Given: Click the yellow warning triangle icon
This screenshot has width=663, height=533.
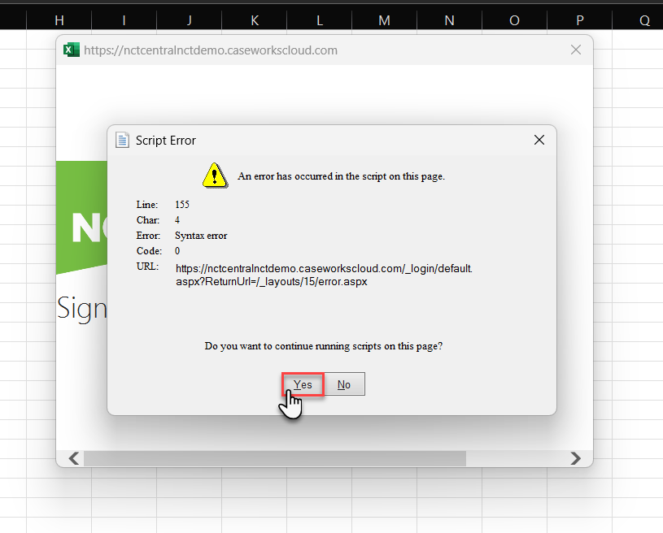Looking at the screenshot, I should coord(215,175).
